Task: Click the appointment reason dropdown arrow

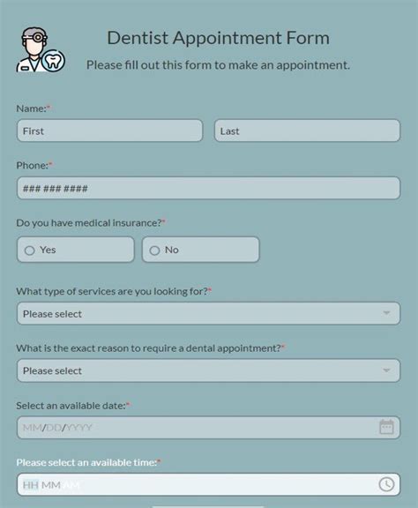Action: pyautogui.click(x=386, y=370)
